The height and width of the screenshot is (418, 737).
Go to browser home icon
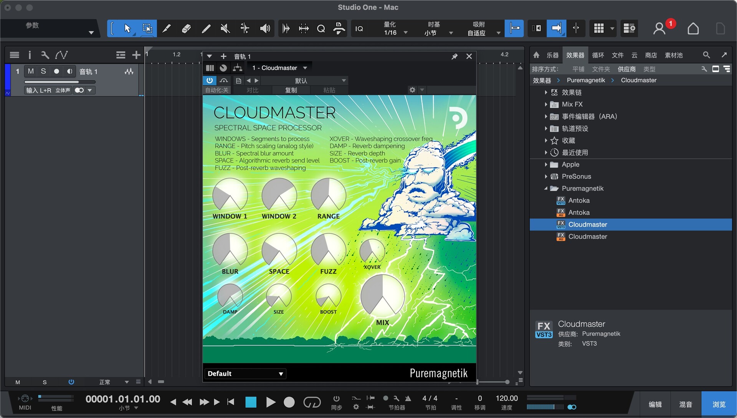tap(536, 55)
